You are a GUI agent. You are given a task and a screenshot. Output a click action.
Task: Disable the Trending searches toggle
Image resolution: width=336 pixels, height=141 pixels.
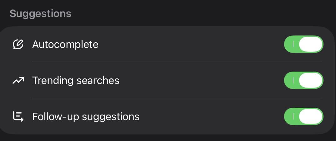(303, 81)
